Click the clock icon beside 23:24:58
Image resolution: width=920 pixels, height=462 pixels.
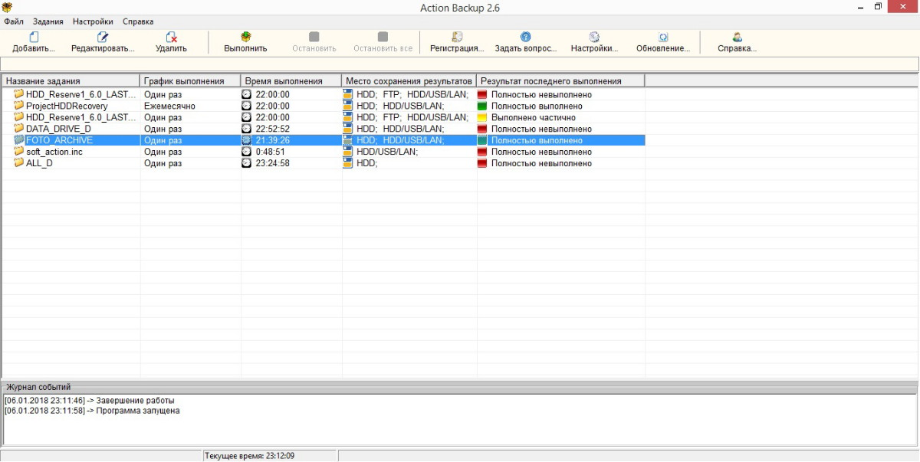[246, 163]
